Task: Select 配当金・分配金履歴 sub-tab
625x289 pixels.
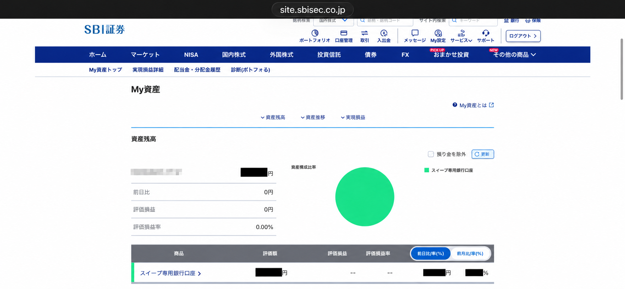Action: 197,70
